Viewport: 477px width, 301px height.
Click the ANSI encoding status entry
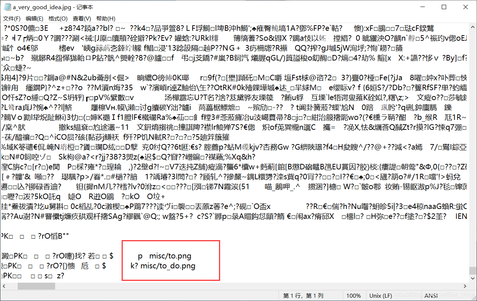[x=431, y=296]
